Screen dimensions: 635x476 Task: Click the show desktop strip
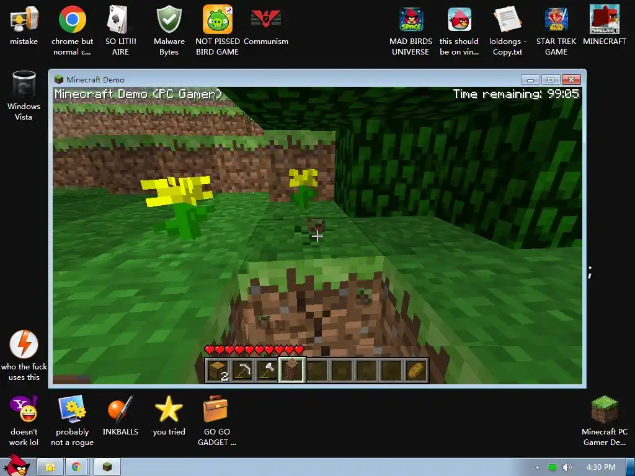pyautogui.click(x=631, y=467)
